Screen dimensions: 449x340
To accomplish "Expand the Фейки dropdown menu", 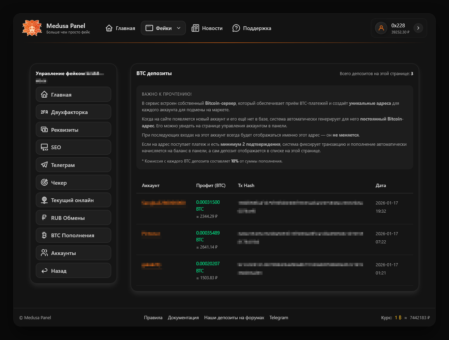I will pyautogui.click(x=163, y=28).
